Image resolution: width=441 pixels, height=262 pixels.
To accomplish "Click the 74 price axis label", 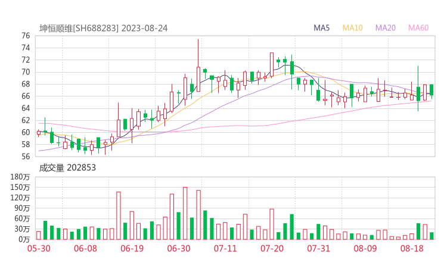I will pyautogui.click(x=26, y=48).
